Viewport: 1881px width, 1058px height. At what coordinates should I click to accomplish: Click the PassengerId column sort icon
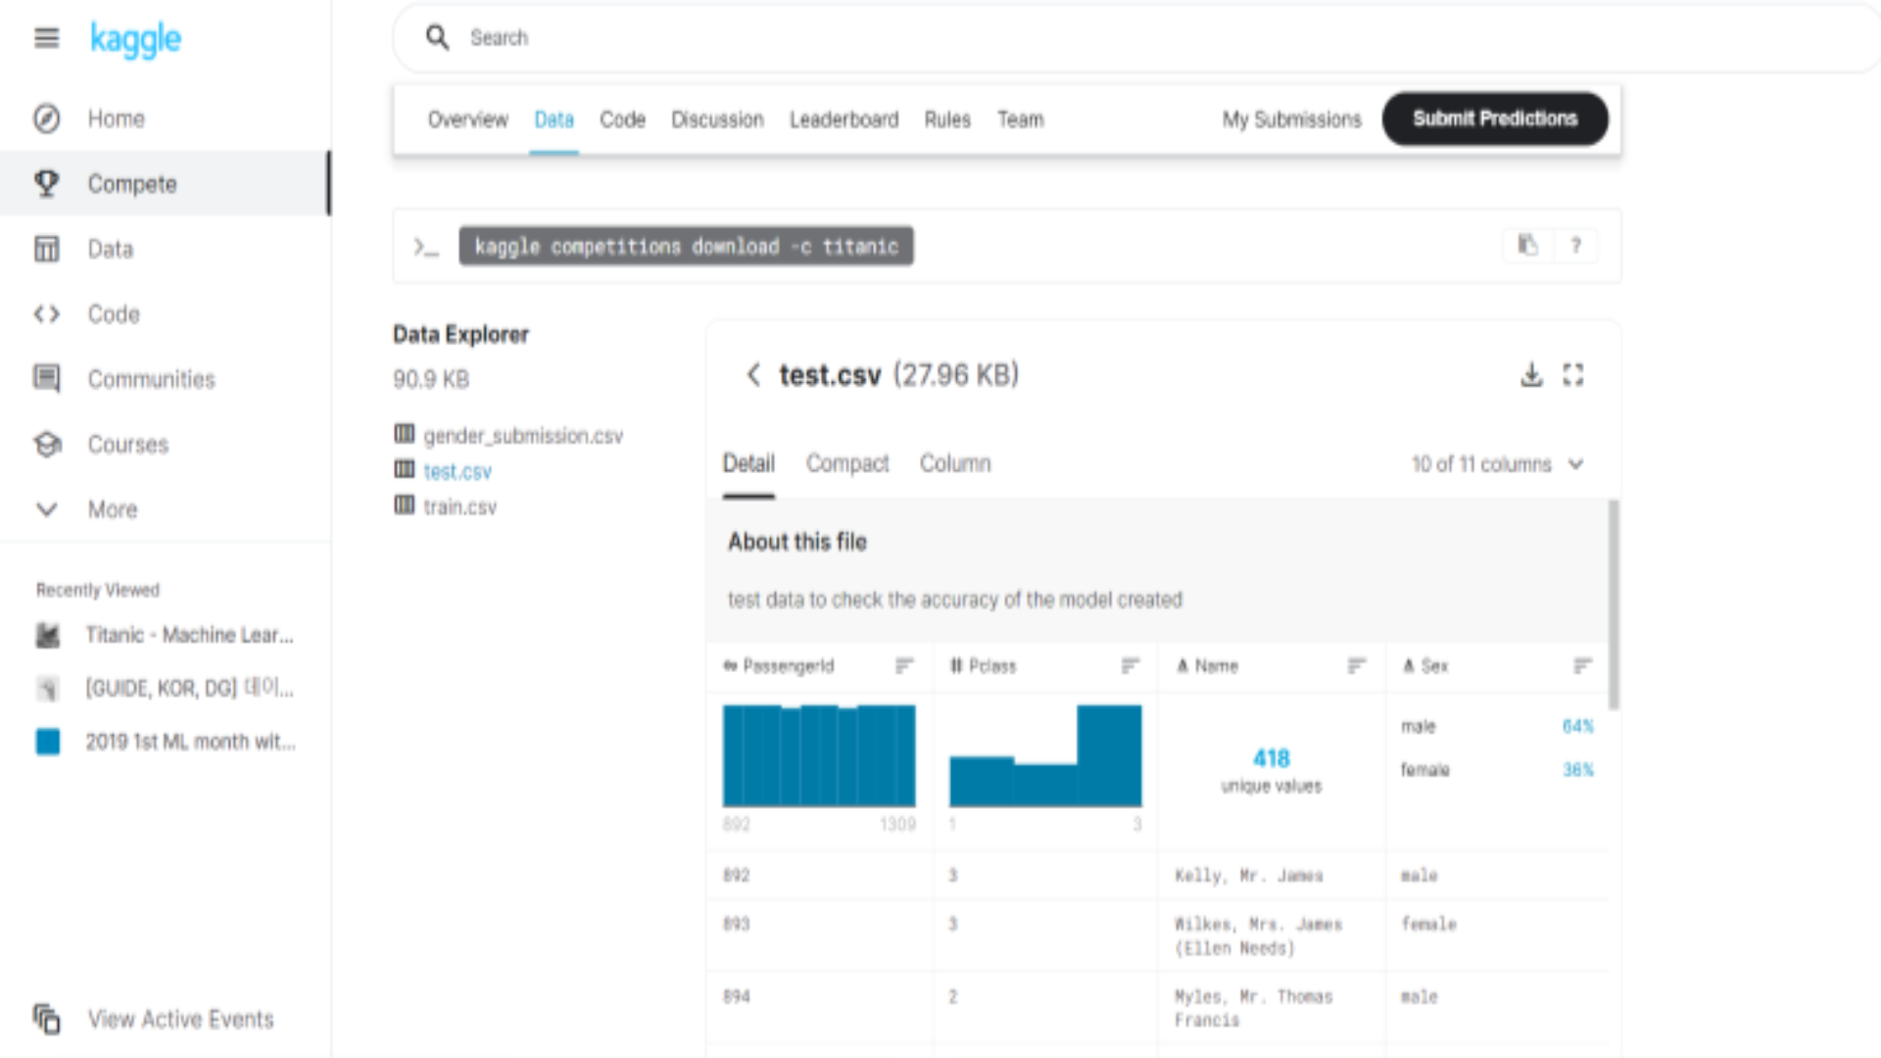click(x=903, y=666)
